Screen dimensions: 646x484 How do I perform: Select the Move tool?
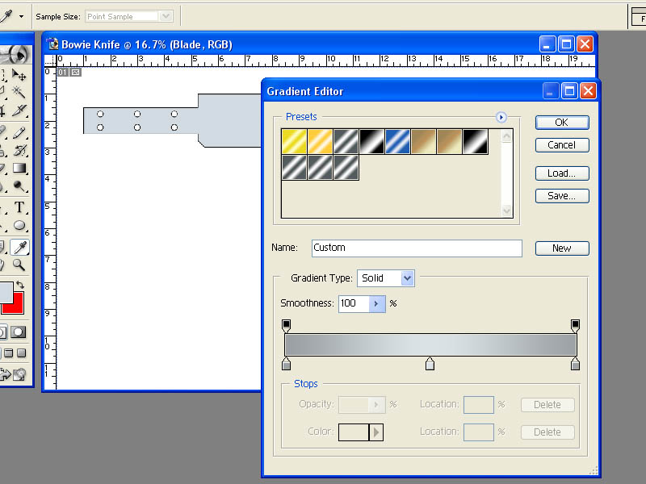19,74
